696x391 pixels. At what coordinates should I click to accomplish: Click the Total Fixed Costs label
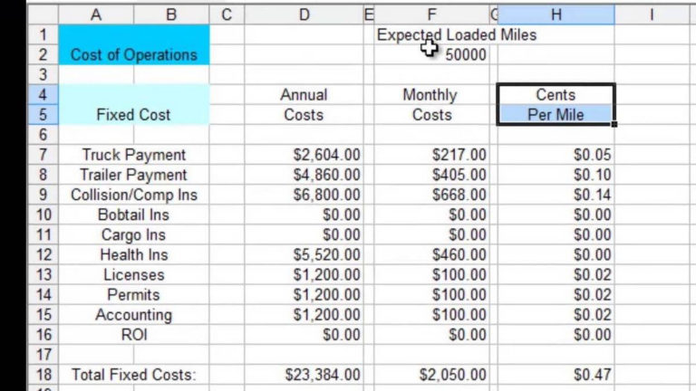tap(133, 374)
